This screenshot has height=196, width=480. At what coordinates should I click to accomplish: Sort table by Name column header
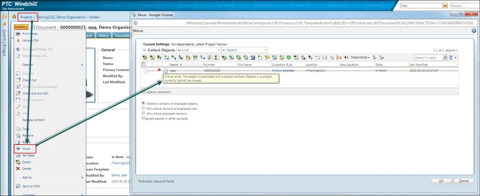186,64
